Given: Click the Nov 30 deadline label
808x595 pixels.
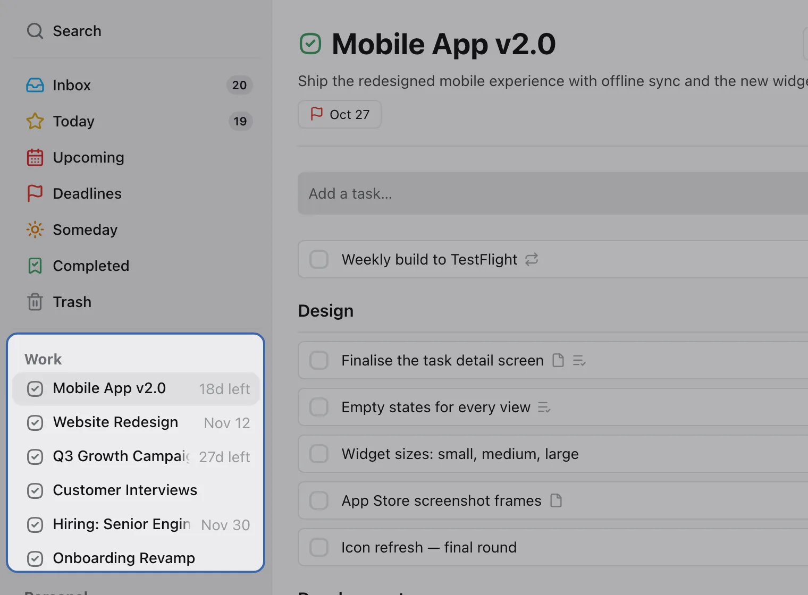Looking at the screenshot, I should point(225,525).
